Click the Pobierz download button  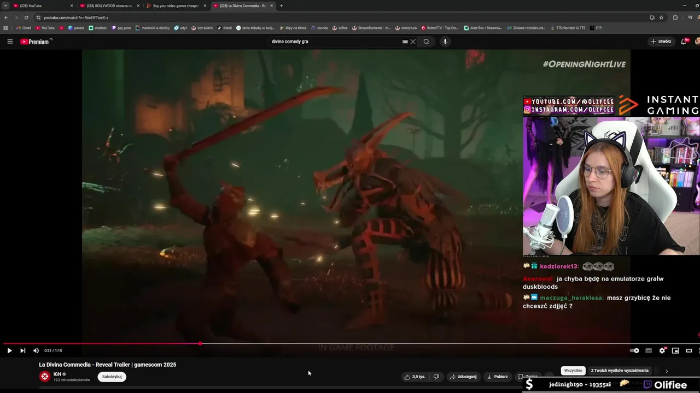(497, 377)
